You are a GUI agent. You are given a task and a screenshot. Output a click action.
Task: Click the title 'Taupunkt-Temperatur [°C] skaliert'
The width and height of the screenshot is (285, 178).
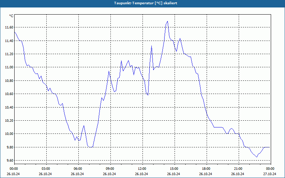pos(146,3)
